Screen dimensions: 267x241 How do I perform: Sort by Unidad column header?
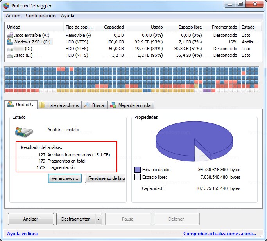[34, 27]
